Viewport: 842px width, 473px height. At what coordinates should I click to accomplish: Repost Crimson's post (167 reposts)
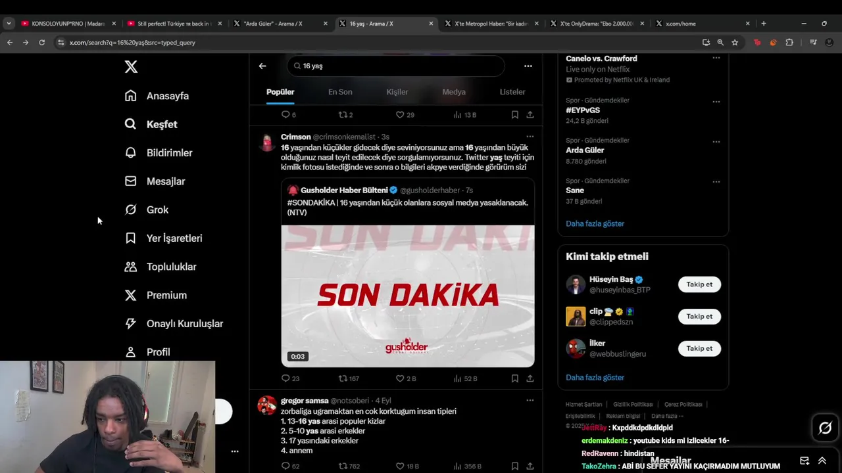tap(348, 378)
